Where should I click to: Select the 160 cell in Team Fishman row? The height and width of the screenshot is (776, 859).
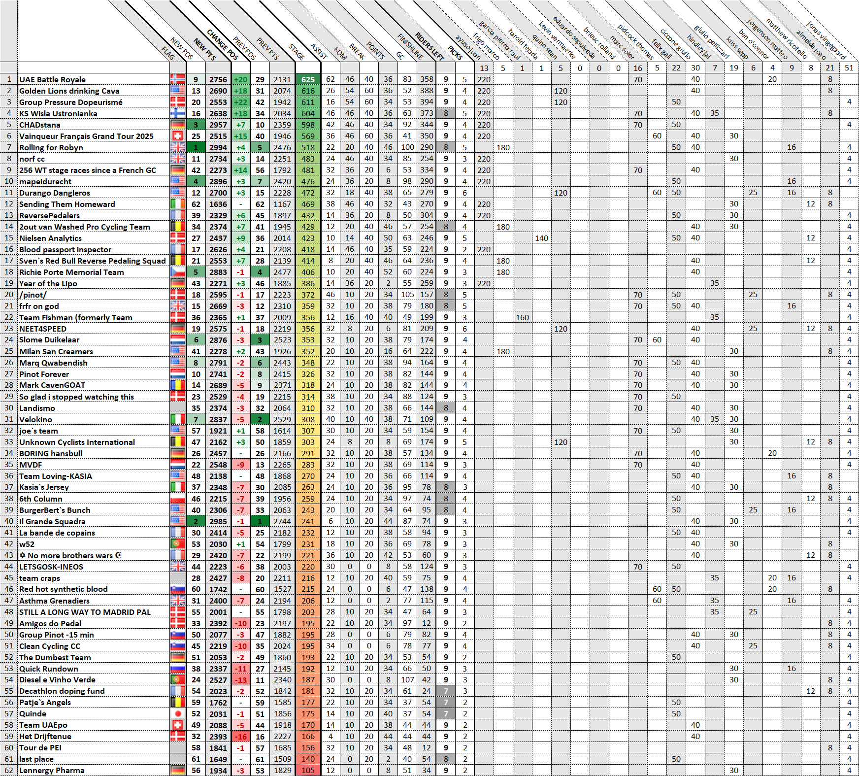[x=522, y=317]
